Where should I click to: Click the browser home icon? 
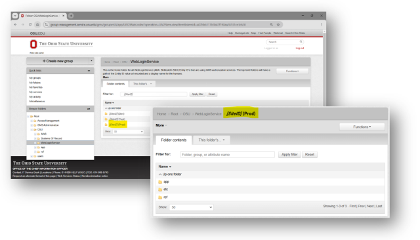click(37, 25)
